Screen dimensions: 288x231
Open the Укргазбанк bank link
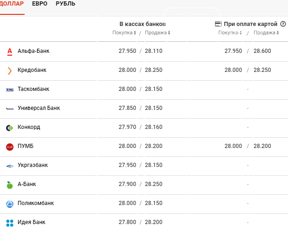(x=33, y=165)
